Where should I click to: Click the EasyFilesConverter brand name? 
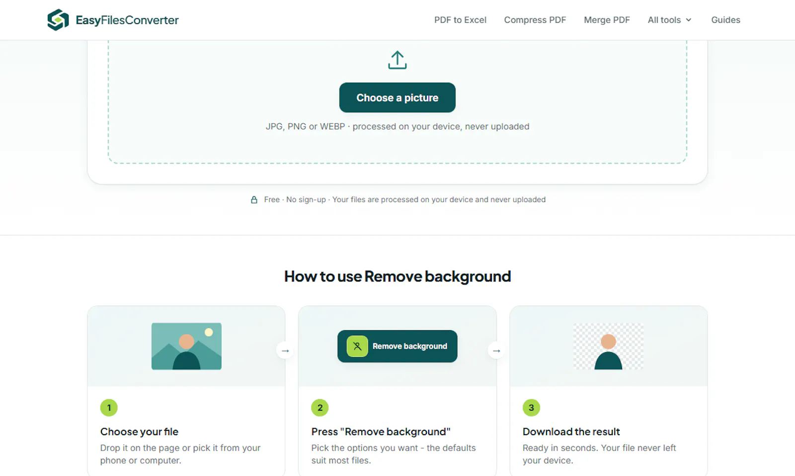127,20
